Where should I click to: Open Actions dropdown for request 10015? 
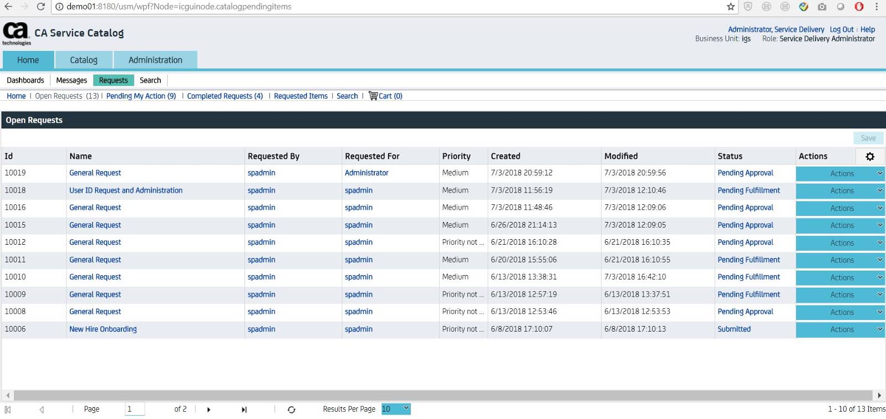(x=840, y=225)
